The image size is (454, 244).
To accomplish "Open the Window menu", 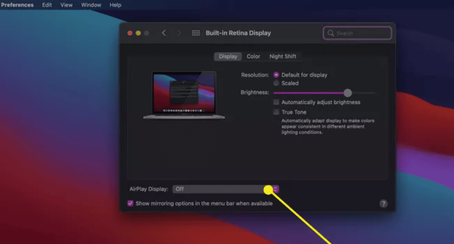I will 91,5.
